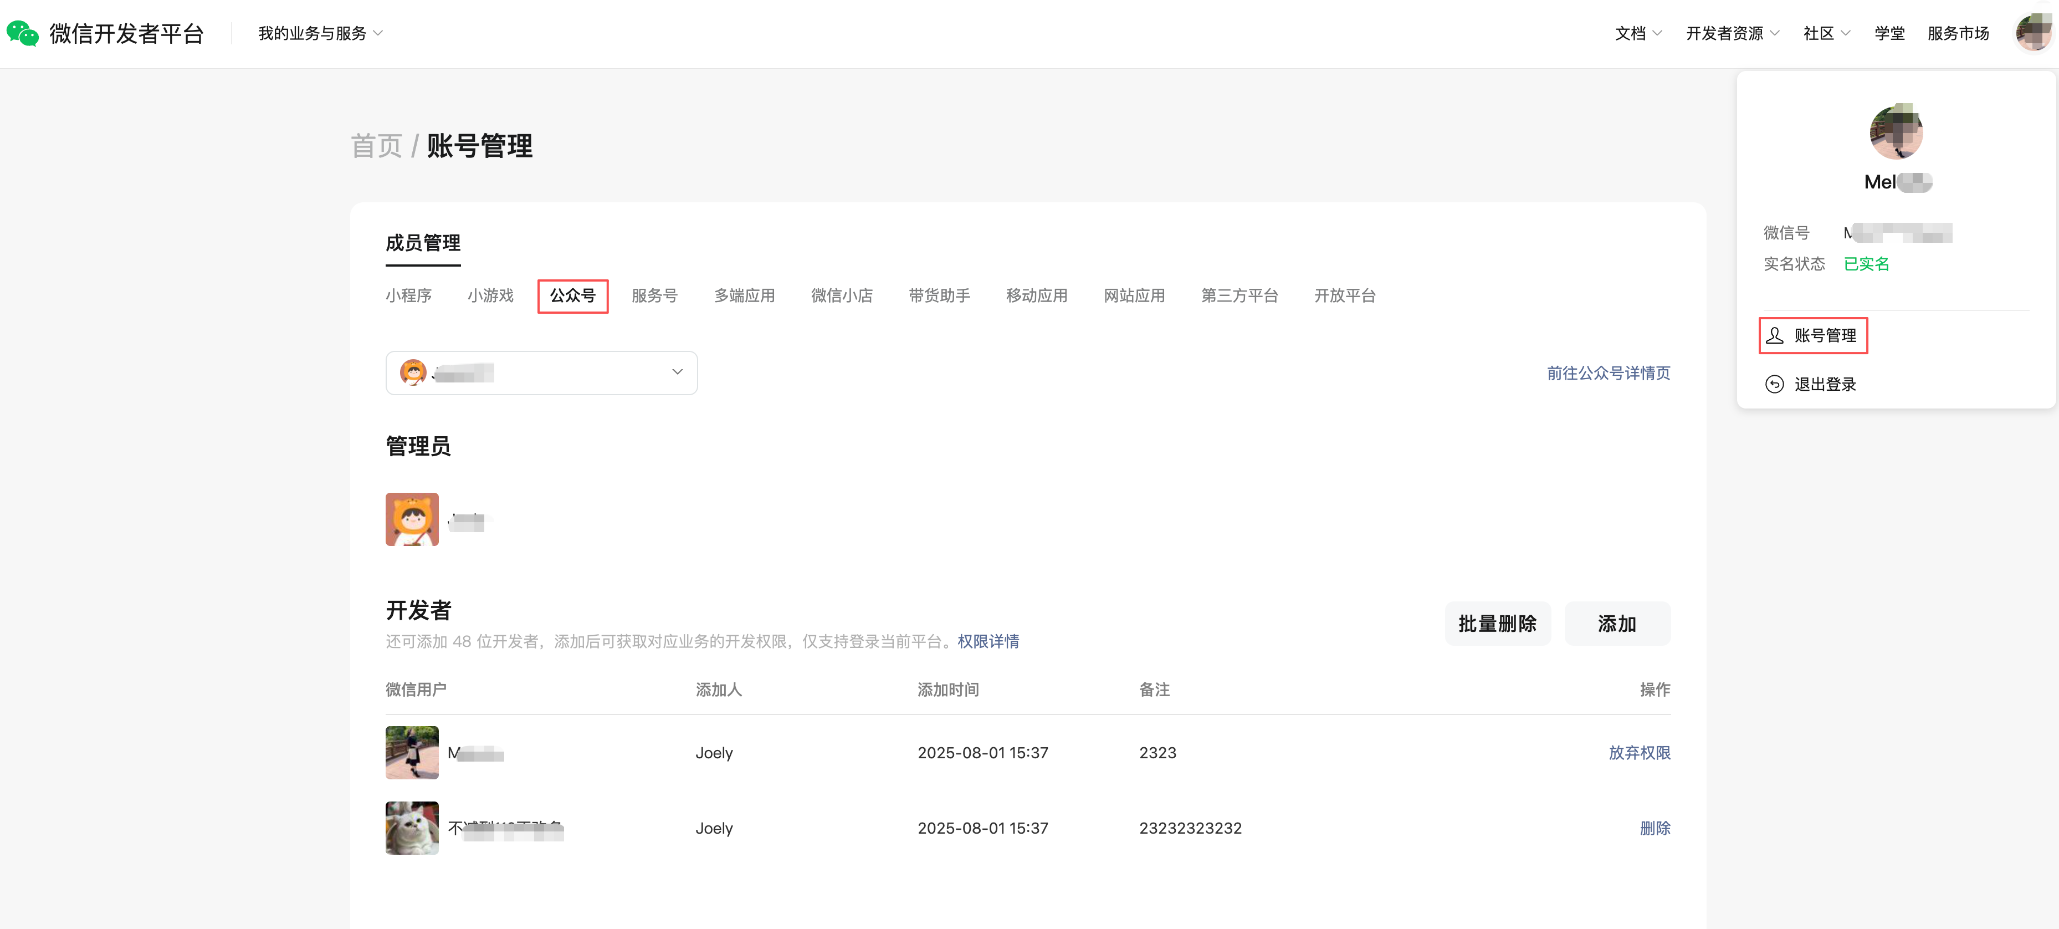Click the WeChat green logo icon
Viewport: 2059px width, 929px height.
(x=22, y=34)
